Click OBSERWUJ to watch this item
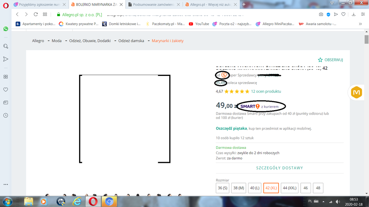 click(x=331, y=60)
